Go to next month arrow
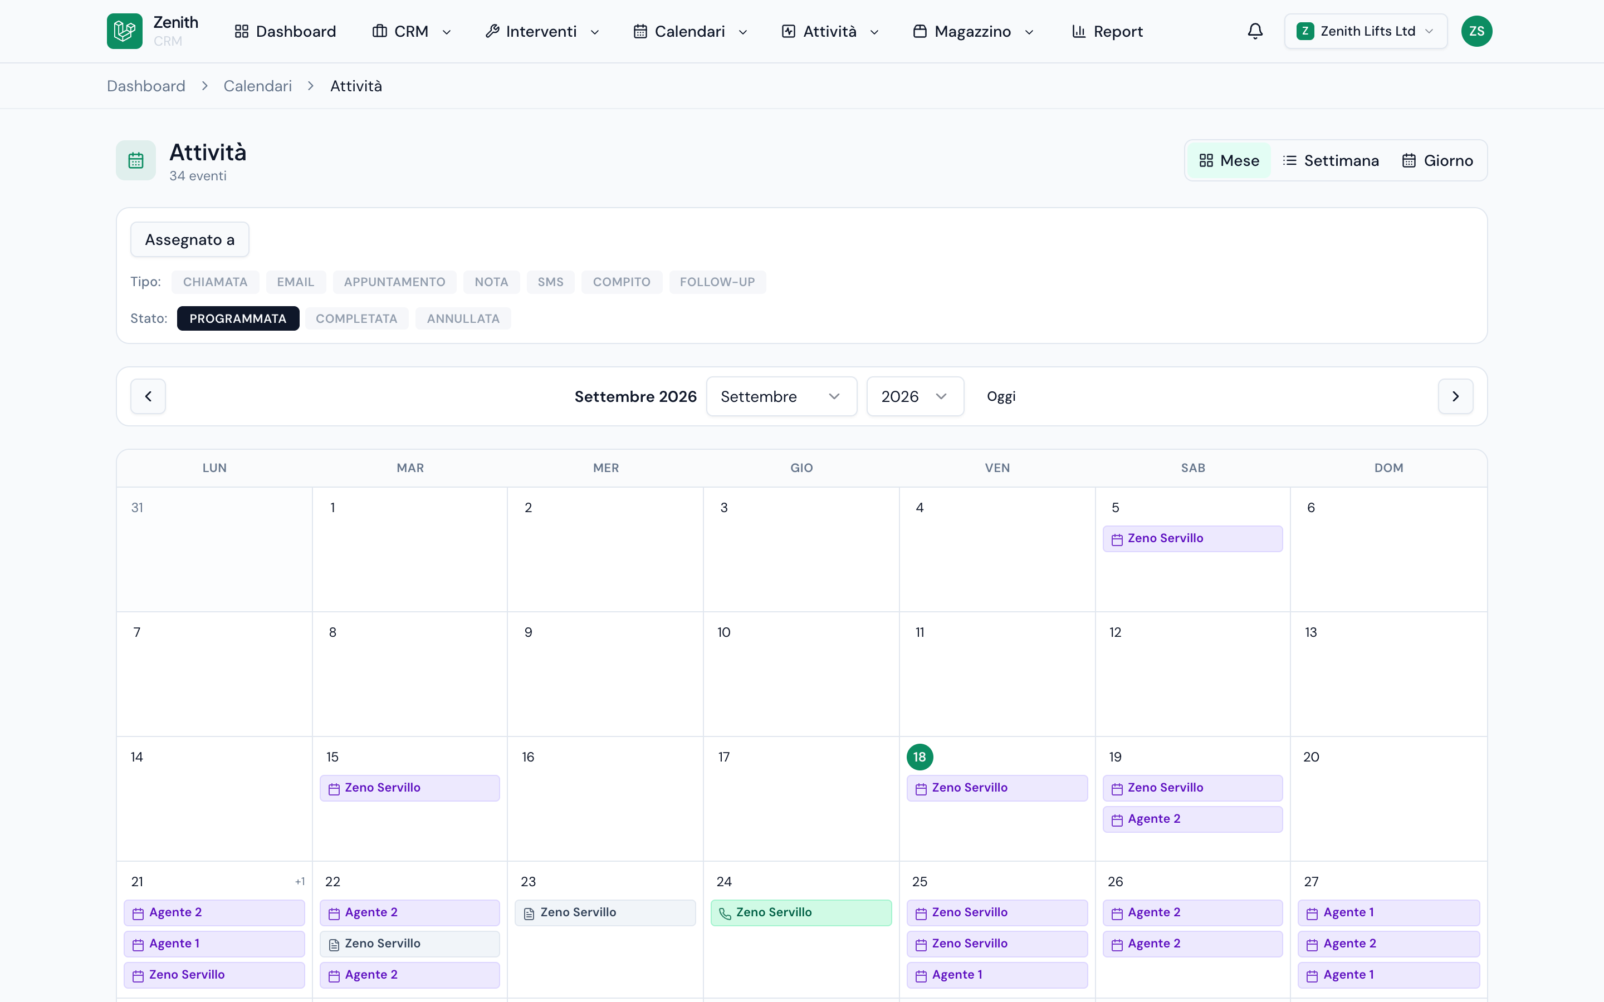Viewport: 1604px width, 1002px height. (x=1455, y=396)
